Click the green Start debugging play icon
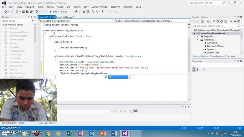The image size is (244, 137). point(50,12)
